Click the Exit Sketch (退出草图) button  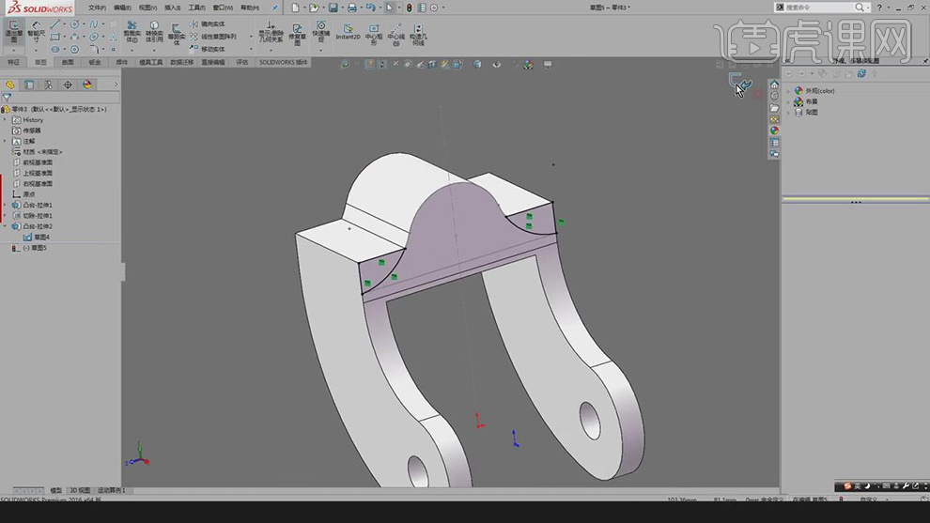coord(14,31)
